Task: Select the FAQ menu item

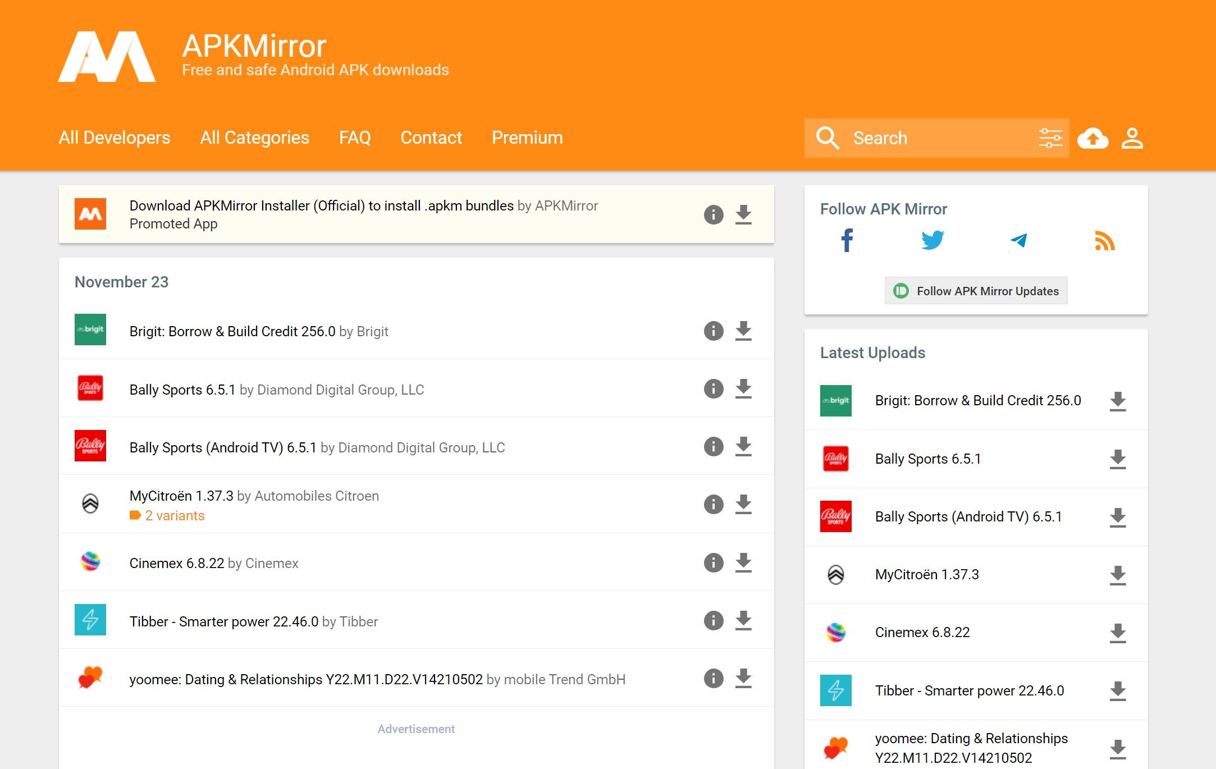Action: pyautogui.click(x=355, y=138)
